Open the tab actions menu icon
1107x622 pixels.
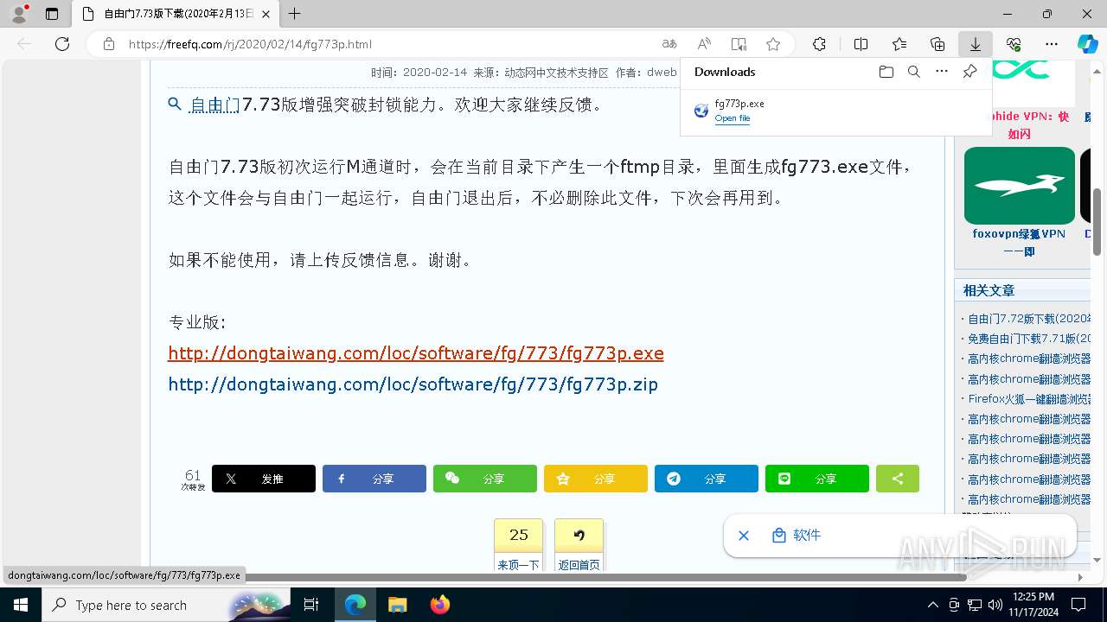(52, 14)
